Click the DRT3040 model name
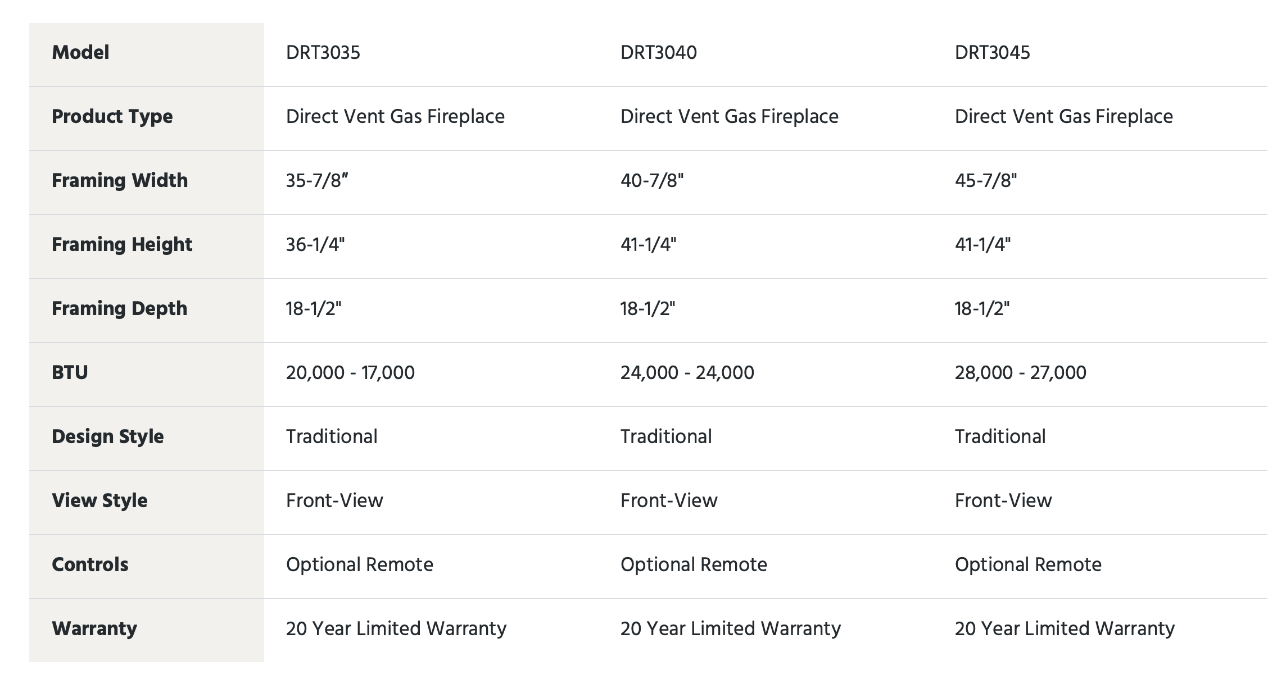 (658, 53)
